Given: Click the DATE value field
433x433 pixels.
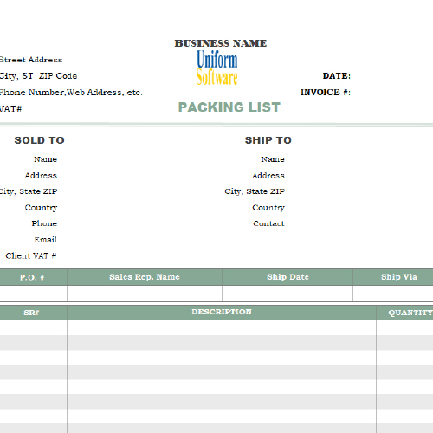Looking at the screenshot, I should tap(392, 76).
